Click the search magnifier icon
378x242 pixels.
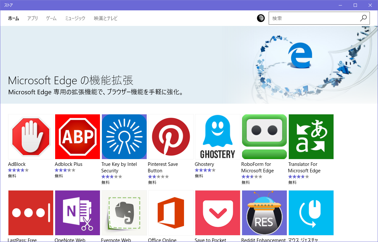tap(363, 18)
